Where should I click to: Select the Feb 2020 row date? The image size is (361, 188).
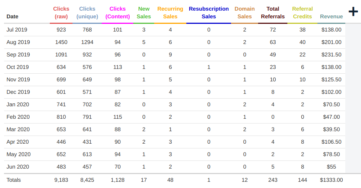(x=18, y=117)
